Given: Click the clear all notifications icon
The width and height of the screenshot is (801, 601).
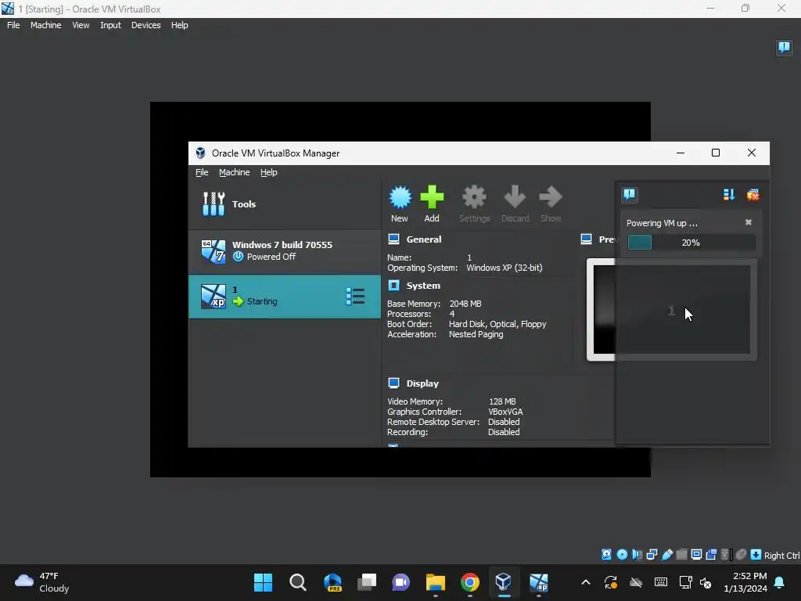Looking at the screenshot, I should tap(753, 195).
